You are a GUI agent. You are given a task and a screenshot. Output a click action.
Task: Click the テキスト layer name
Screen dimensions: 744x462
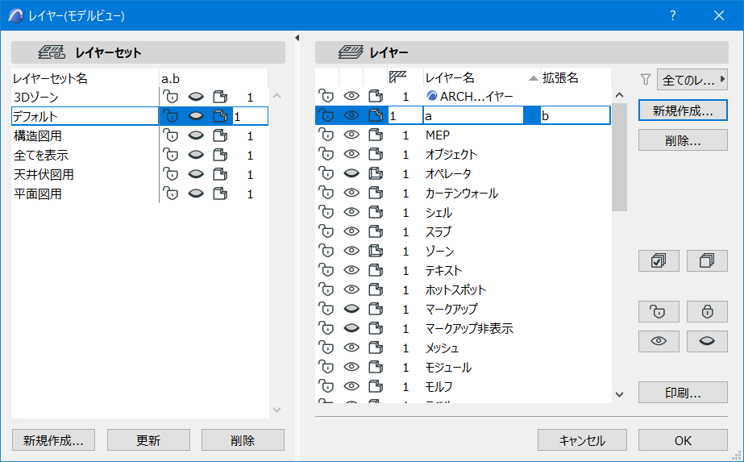tap(443, 271)
